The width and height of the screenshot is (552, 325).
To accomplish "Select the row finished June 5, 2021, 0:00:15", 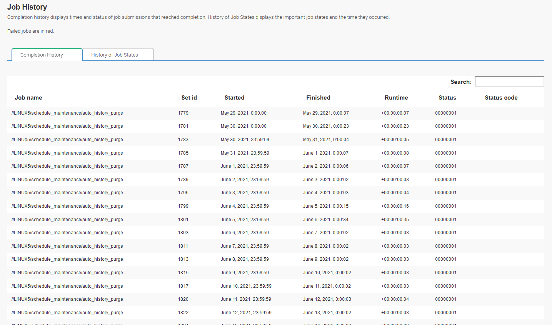I will click(x=325, y=206).
